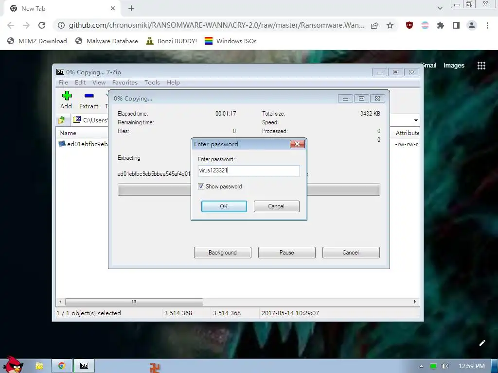The width and height of the screenshot is (498, 373).
Task: Open the Malware Database bookmark
Action: pos(107,41)
